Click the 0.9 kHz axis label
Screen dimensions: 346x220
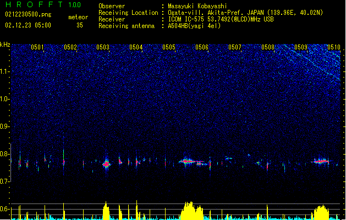click(x=5, y=127)
